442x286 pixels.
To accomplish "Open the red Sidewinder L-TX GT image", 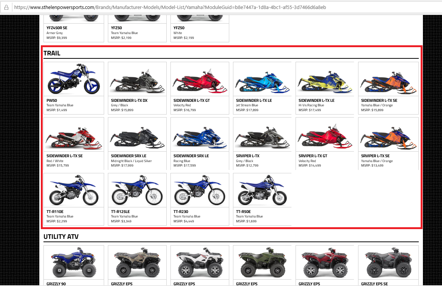I will [x=200, y=79].
